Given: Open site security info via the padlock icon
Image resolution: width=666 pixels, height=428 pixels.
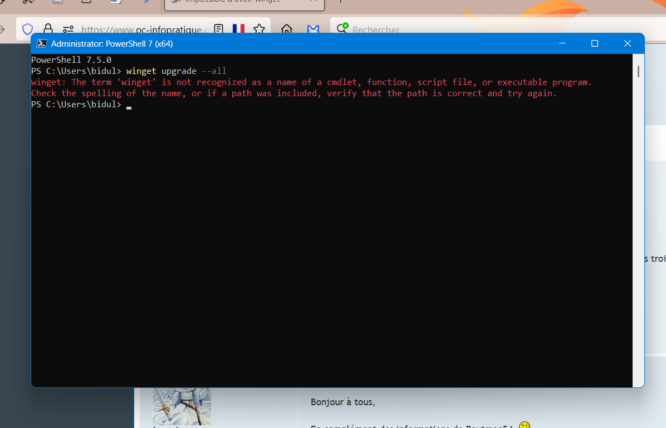Looking at the screenshot, I should pyautogui.click(x=48, y=28).
